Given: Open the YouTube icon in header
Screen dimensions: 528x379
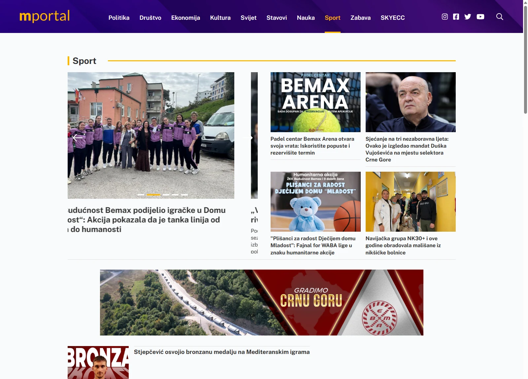Looking at the screenshot, I should pos(480,17).
